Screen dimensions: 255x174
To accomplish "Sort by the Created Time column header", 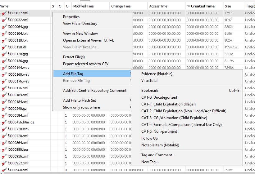I will (203, 6).
